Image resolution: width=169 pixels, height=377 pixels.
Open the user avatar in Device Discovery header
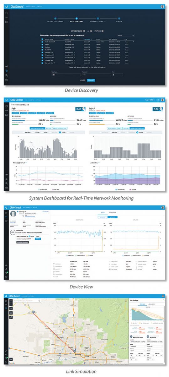(x=162, y=6)
